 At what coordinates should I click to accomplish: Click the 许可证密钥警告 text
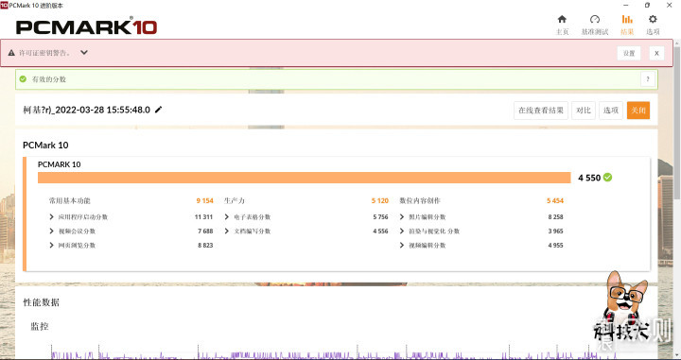coord(44,53)
